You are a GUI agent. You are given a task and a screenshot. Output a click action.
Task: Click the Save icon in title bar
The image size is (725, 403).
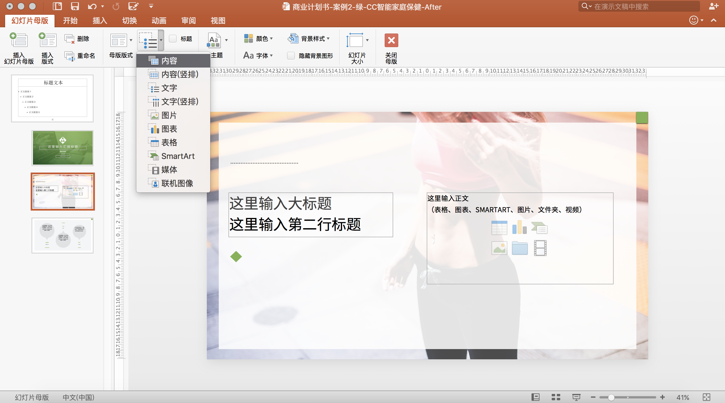pyautogui.click(x=75, y=6)
